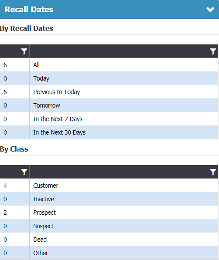This screenshot has height=260, width=219.
Task: Open count column filter in Recall Dates table
Action: (x=24, y=51)
